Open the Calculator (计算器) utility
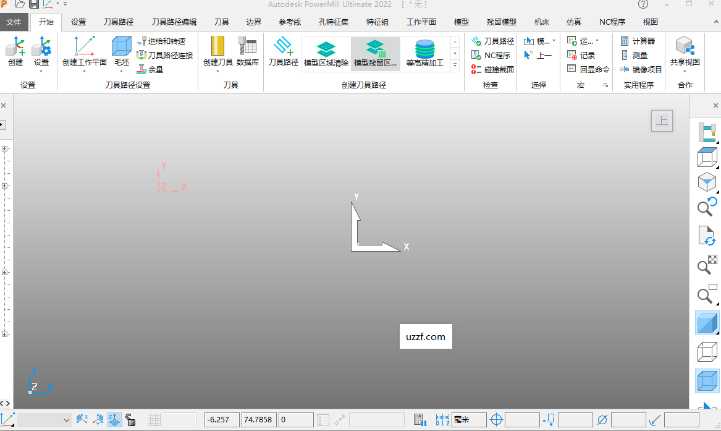The image size is (721, 431). coord(638,41)
